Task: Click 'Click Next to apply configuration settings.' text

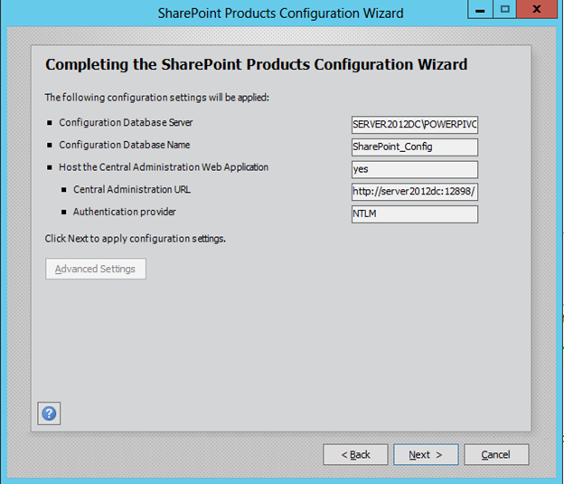Action: (136, 239)
